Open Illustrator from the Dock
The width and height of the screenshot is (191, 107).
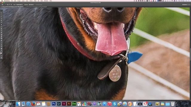pyautogui.click(x=69, y=104)
